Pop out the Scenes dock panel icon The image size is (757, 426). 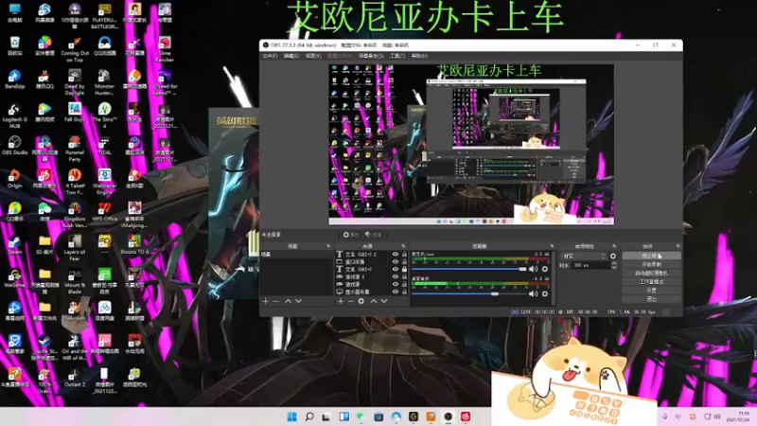pos(328,246)
